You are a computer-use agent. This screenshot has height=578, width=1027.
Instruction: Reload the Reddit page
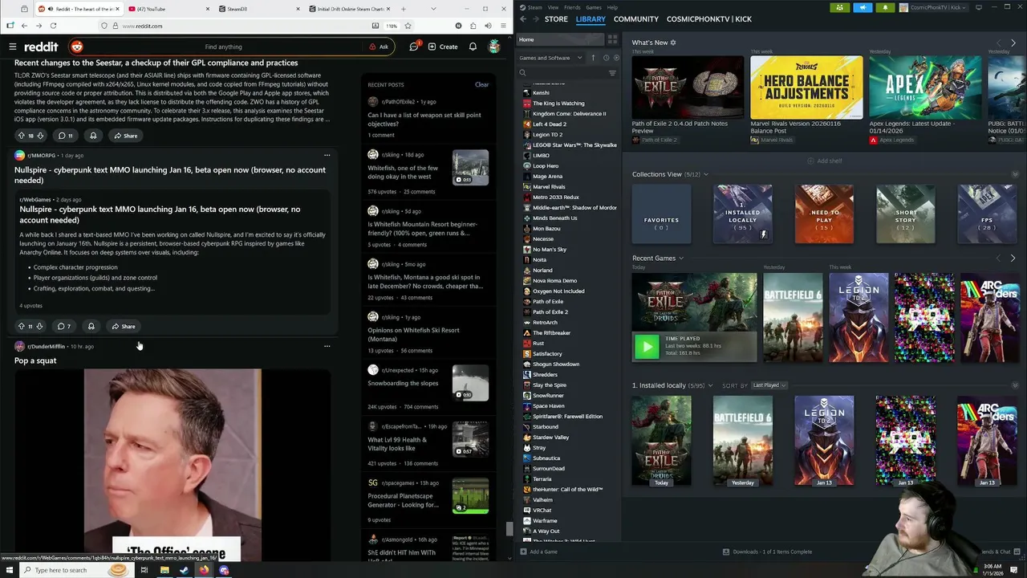click(x=53, y=26)
